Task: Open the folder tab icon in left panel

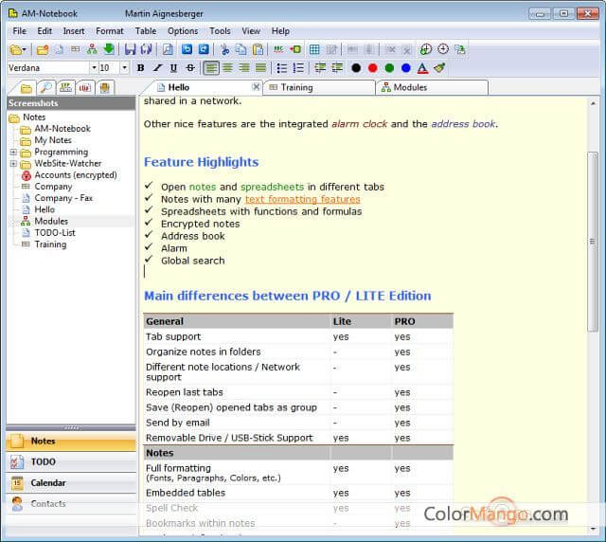Action: coord(27,88)
